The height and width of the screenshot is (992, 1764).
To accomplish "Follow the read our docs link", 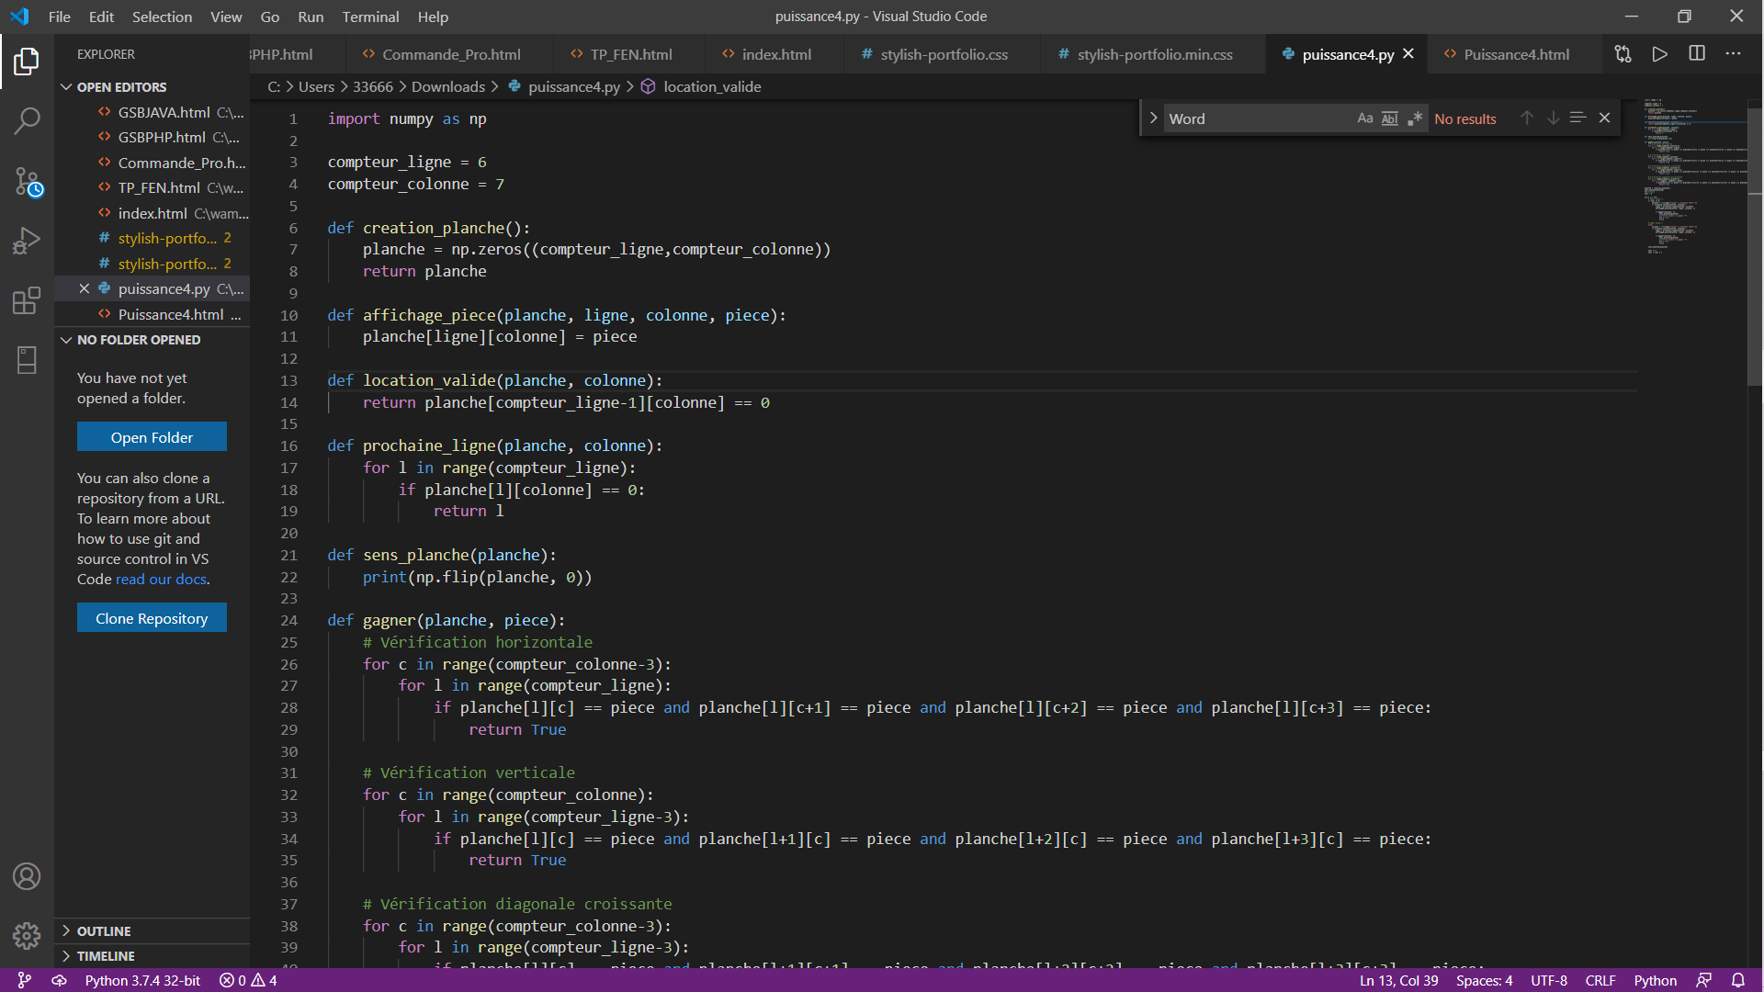I will click(161, 580).
